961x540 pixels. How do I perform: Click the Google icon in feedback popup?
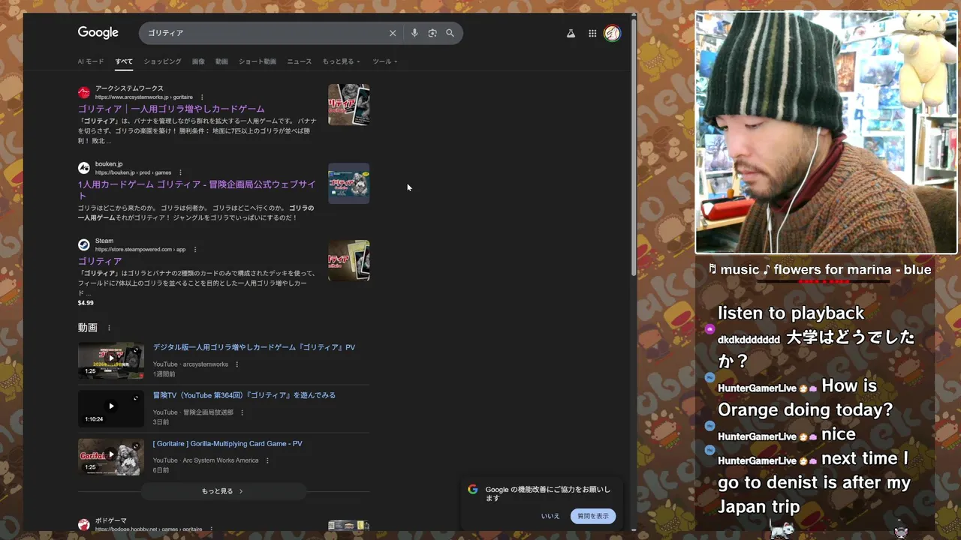[x=472, y=489]
